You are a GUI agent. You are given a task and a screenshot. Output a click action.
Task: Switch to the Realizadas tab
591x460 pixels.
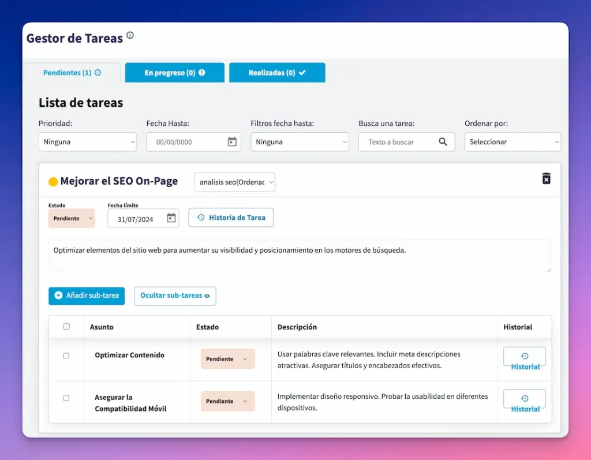tap(277, 72)
